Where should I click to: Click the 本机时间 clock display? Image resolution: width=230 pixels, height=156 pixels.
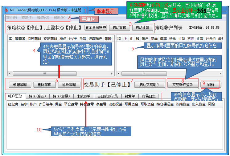[204, 28]
